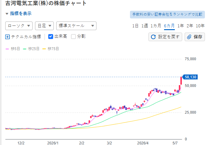Click the latest tall red candlestick
The image size is (208, 145).
tap(181, 81)
